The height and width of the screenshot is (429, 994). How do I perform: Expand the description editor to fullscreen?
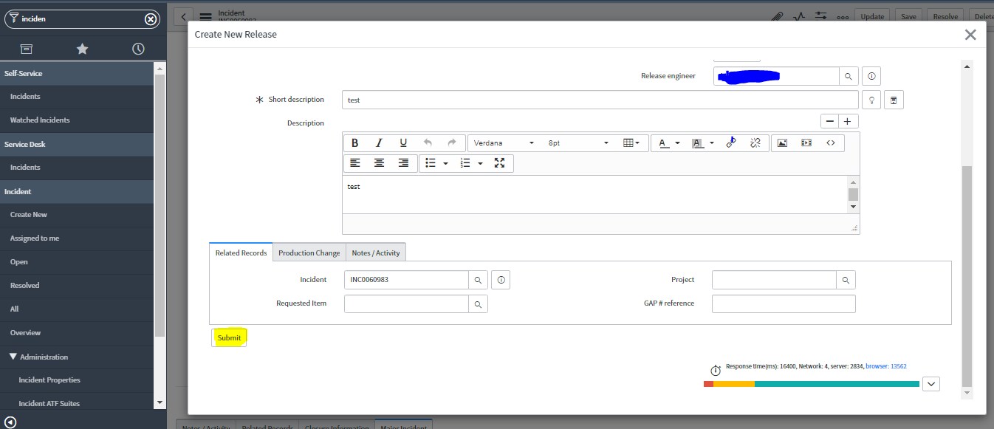[500, 163]
